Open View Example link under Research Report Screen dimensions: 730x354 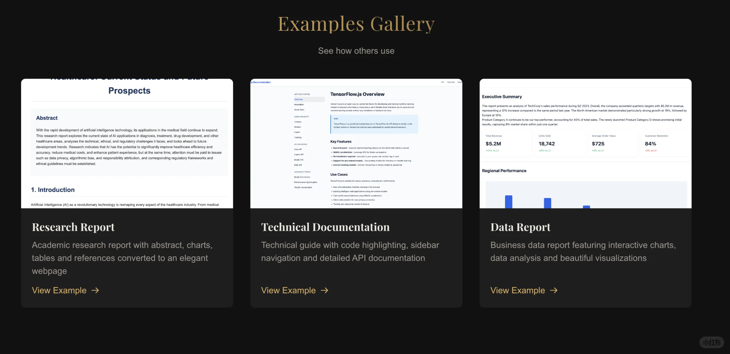click(x=59, y=290)
